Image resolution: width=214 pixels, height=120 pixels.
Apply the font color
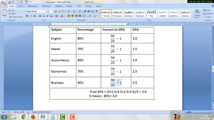(x=62, y=16)
